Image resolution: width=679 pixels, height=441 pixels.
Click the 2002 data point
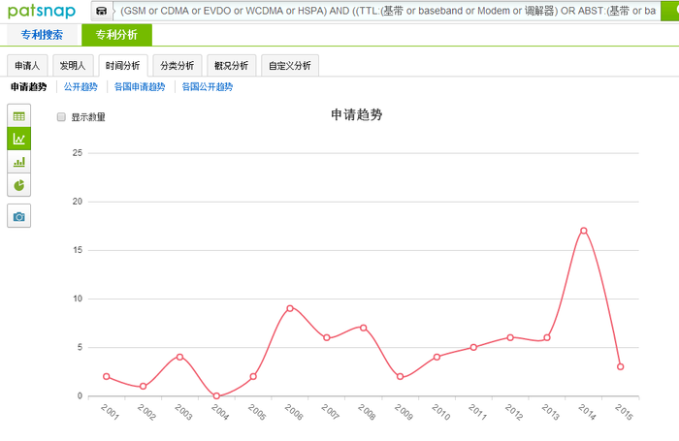[143, 387]
